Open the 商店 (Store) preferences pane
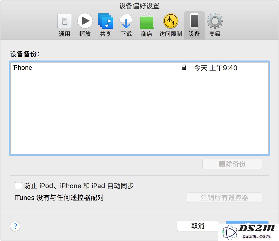The image size is (279, 241). [x=146, y=25]
